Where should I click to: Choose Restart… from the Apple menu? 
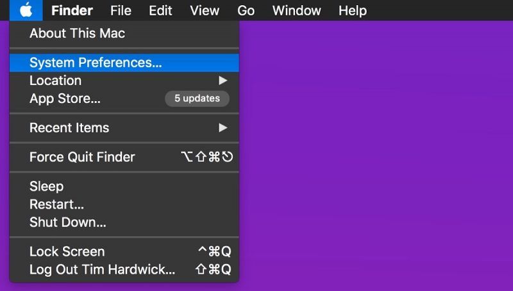56,205
